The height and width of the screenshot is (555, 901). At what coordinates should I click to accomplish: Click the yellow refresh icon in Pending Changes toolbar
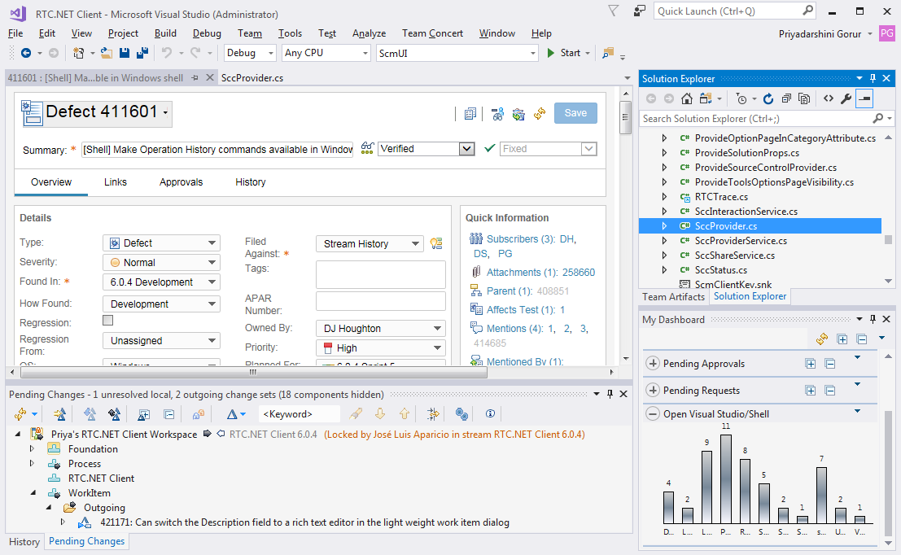click(20, 413)
